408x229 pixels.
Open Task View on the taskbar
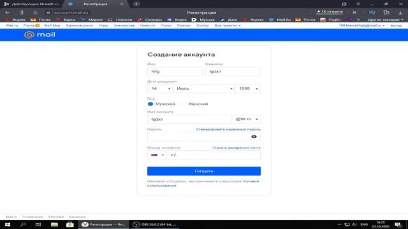click(x=38, y=225)
